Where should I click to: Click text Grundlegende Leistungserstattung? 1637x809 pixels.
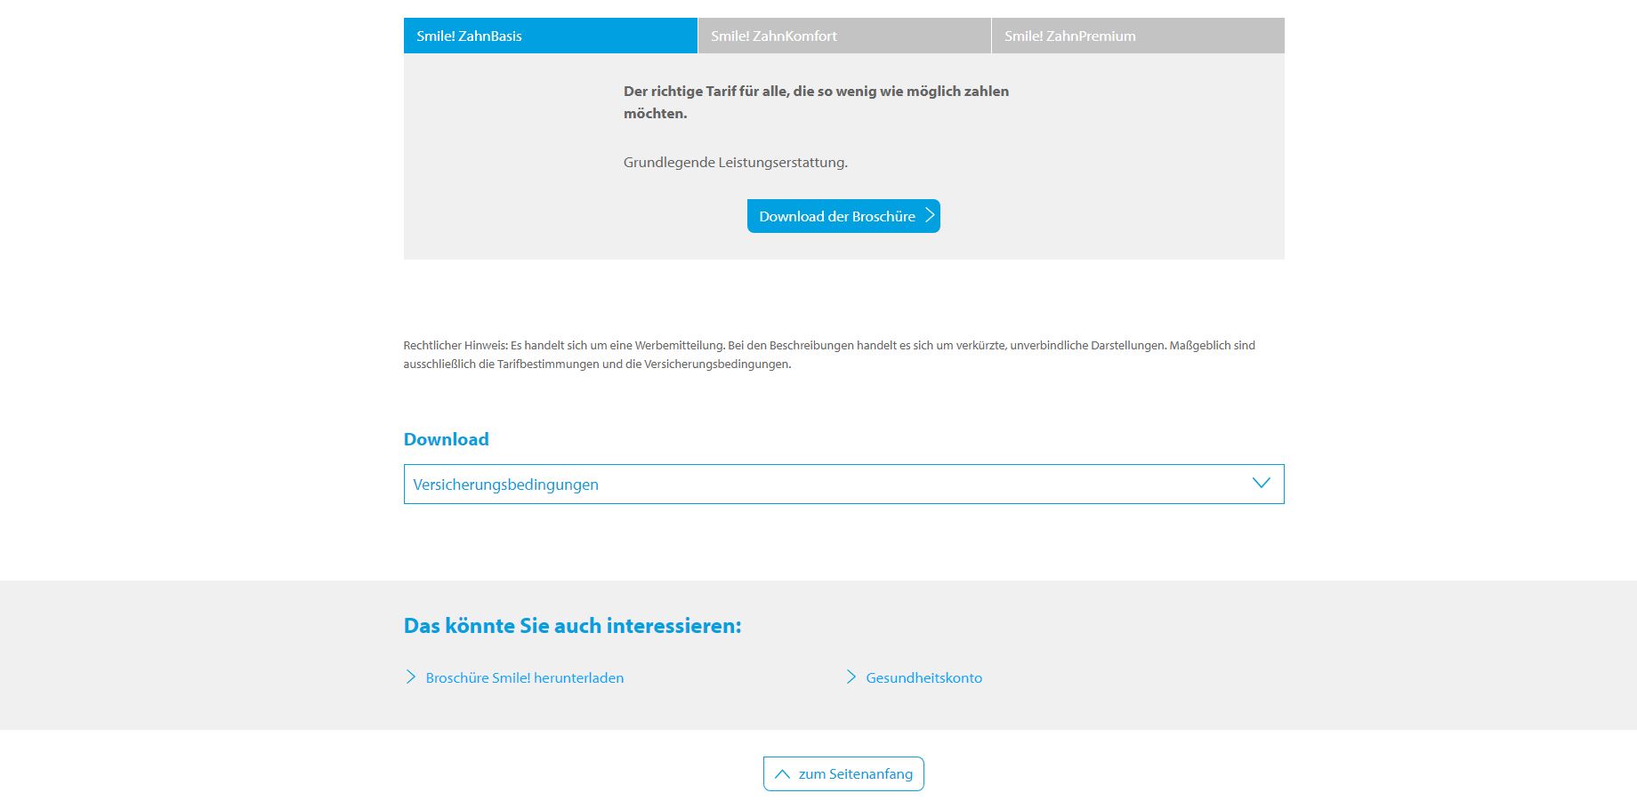point(735,163)
